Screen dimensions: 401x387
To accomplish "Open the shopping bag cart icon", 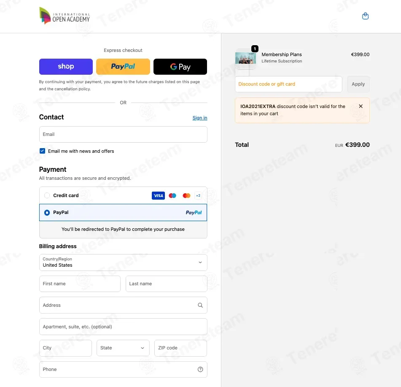I will point(365,16).
